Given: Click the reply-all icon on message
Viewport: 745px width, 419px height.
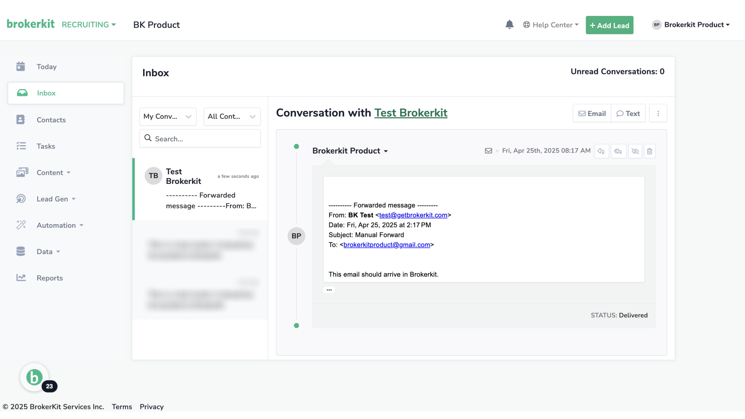Looking at the screenshot, I should pyautogui.click(x=618, y=151).
